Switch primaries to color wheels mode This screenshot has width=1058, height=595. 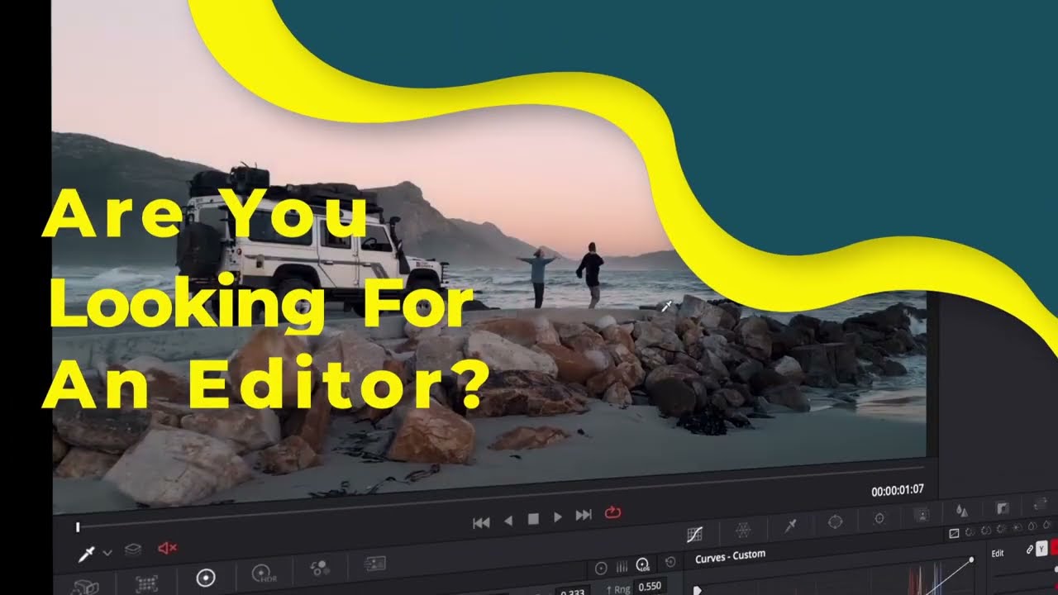(601, 569)
